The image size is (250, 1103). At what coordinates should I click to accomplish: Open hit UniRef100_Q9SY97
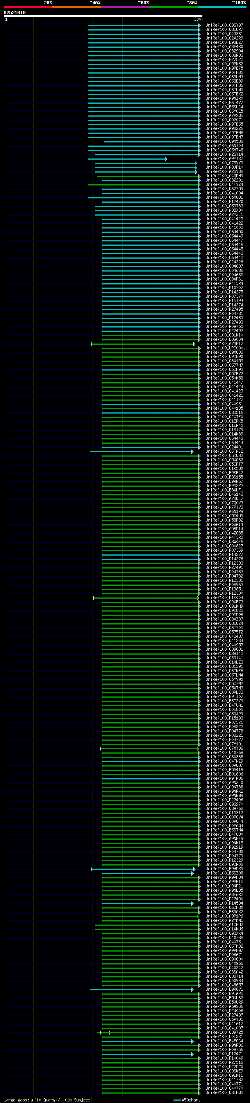pos(224,25)
